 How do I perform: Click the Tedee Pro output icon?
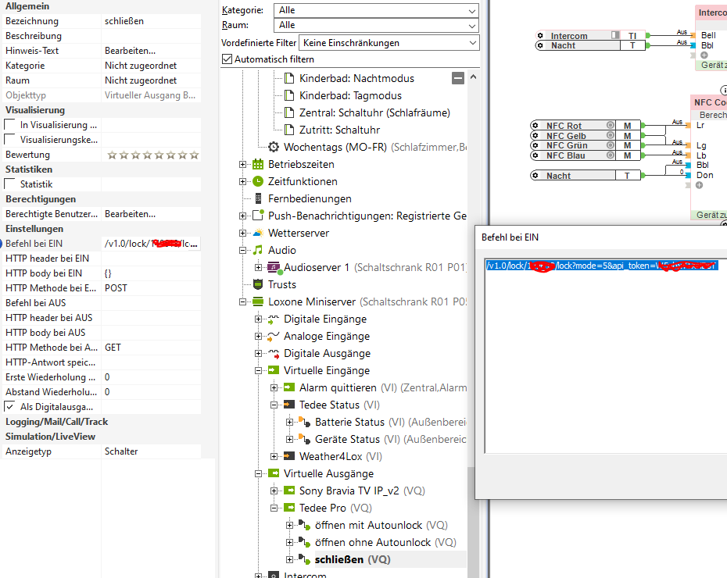pyautogui.click(x=289, y=507)
